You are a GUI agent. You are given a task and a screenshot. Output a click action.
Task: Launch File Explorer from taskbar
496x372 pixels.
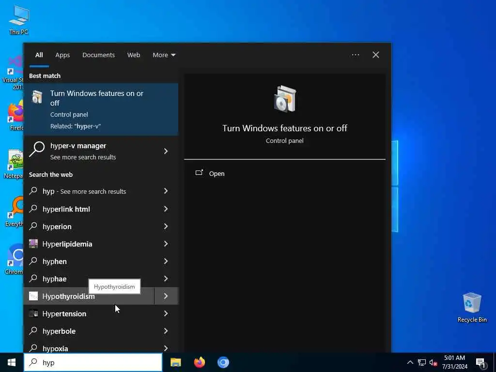[x=175, y=362]
